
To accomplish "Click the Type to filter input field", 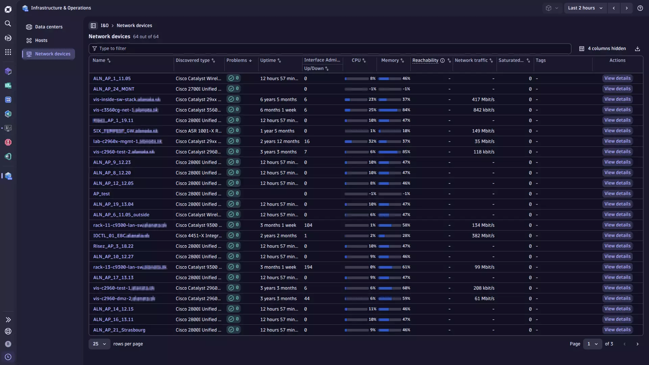I will (x=237, y=48).
